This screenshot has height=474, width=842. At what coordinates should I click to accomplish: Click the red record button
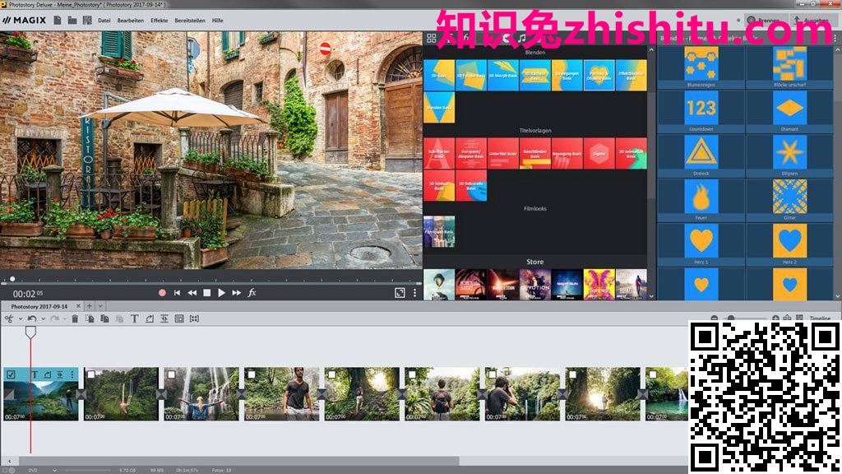[x=162, y=293]
